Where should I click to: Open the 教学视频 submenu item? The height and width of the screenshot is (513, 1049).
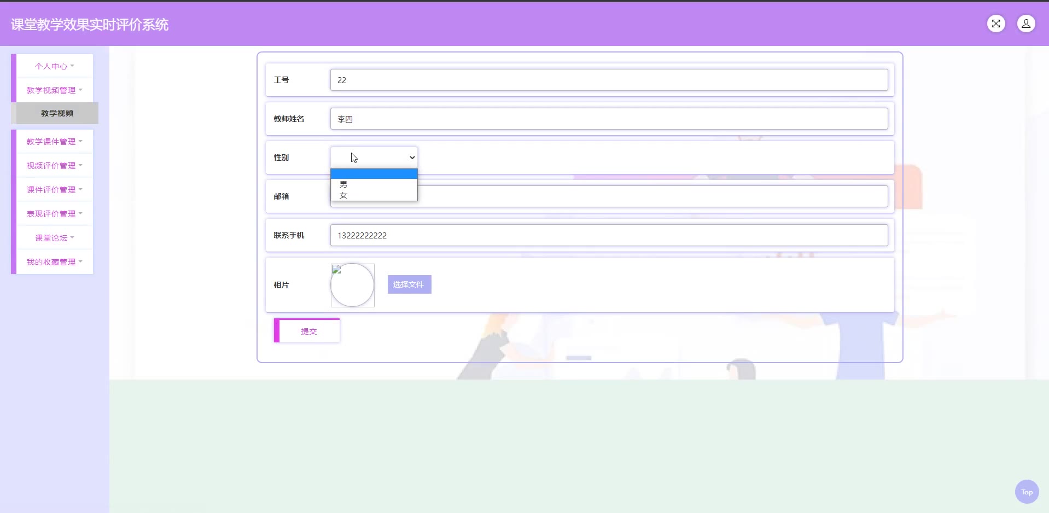[x=57, y=113]
